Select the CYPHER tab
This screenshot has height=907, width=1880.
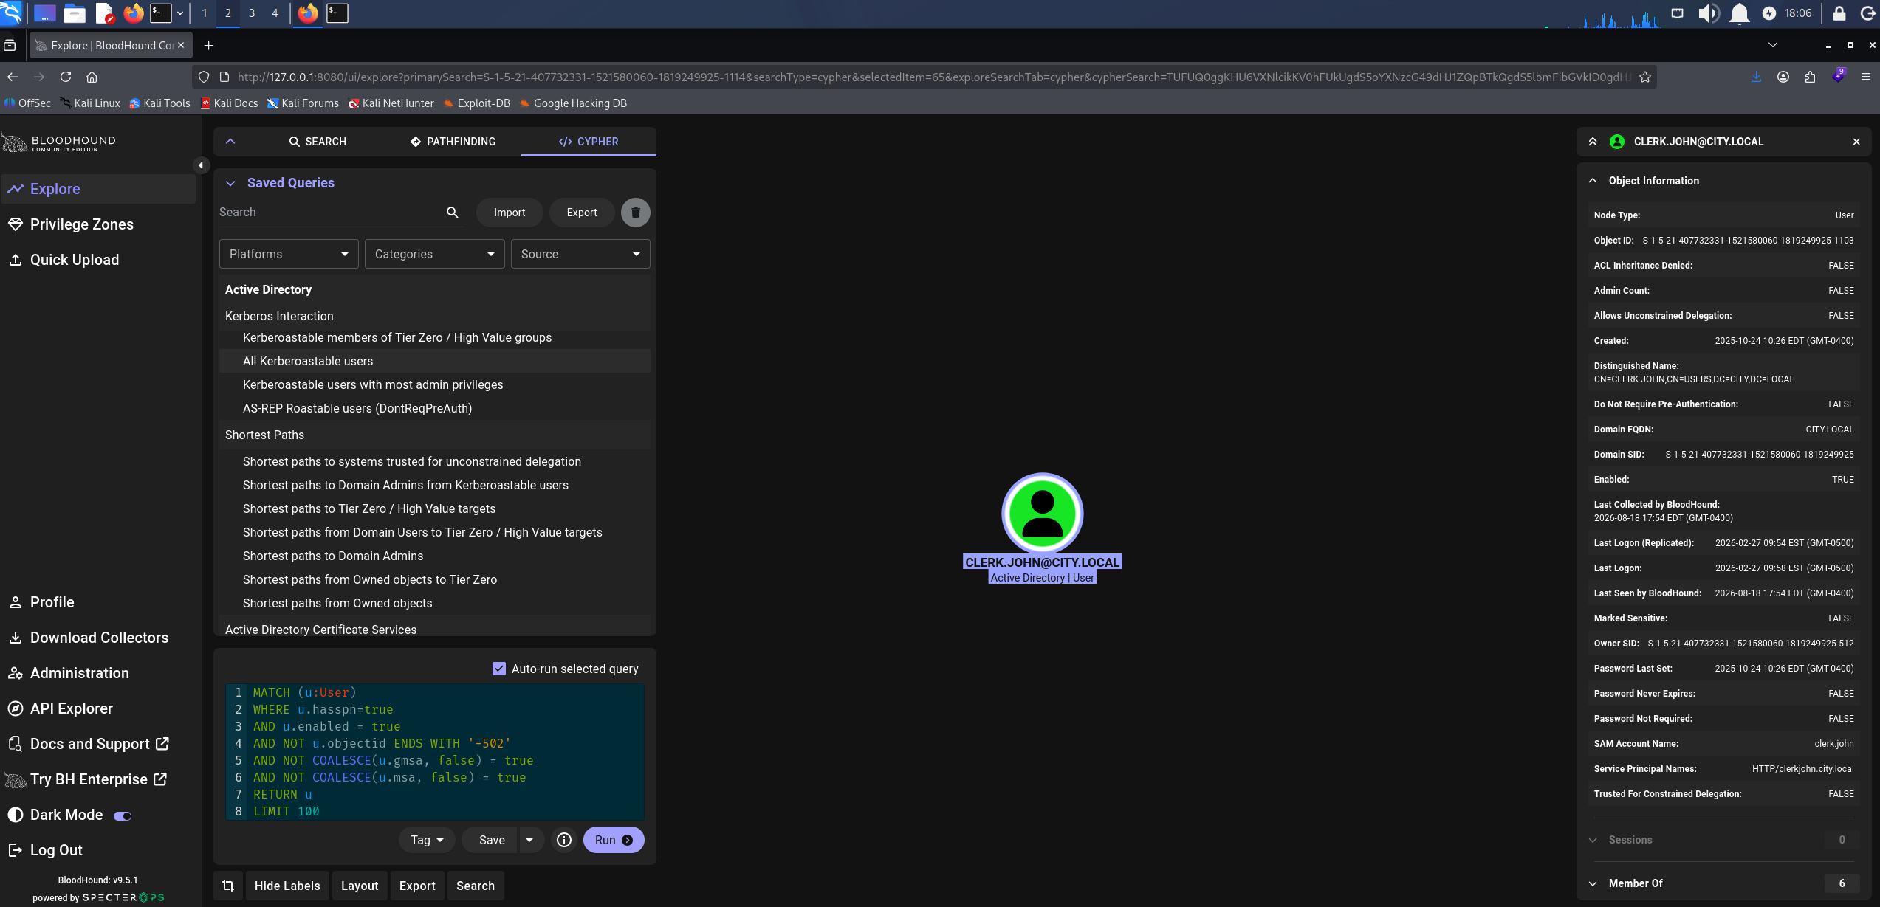click(x=589, y=142)
